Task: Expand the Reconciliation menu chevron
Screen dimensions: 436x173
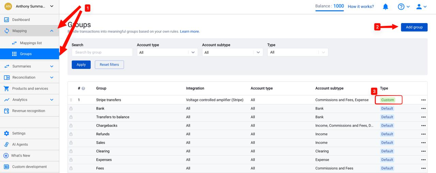Action: tap(52, 77)
